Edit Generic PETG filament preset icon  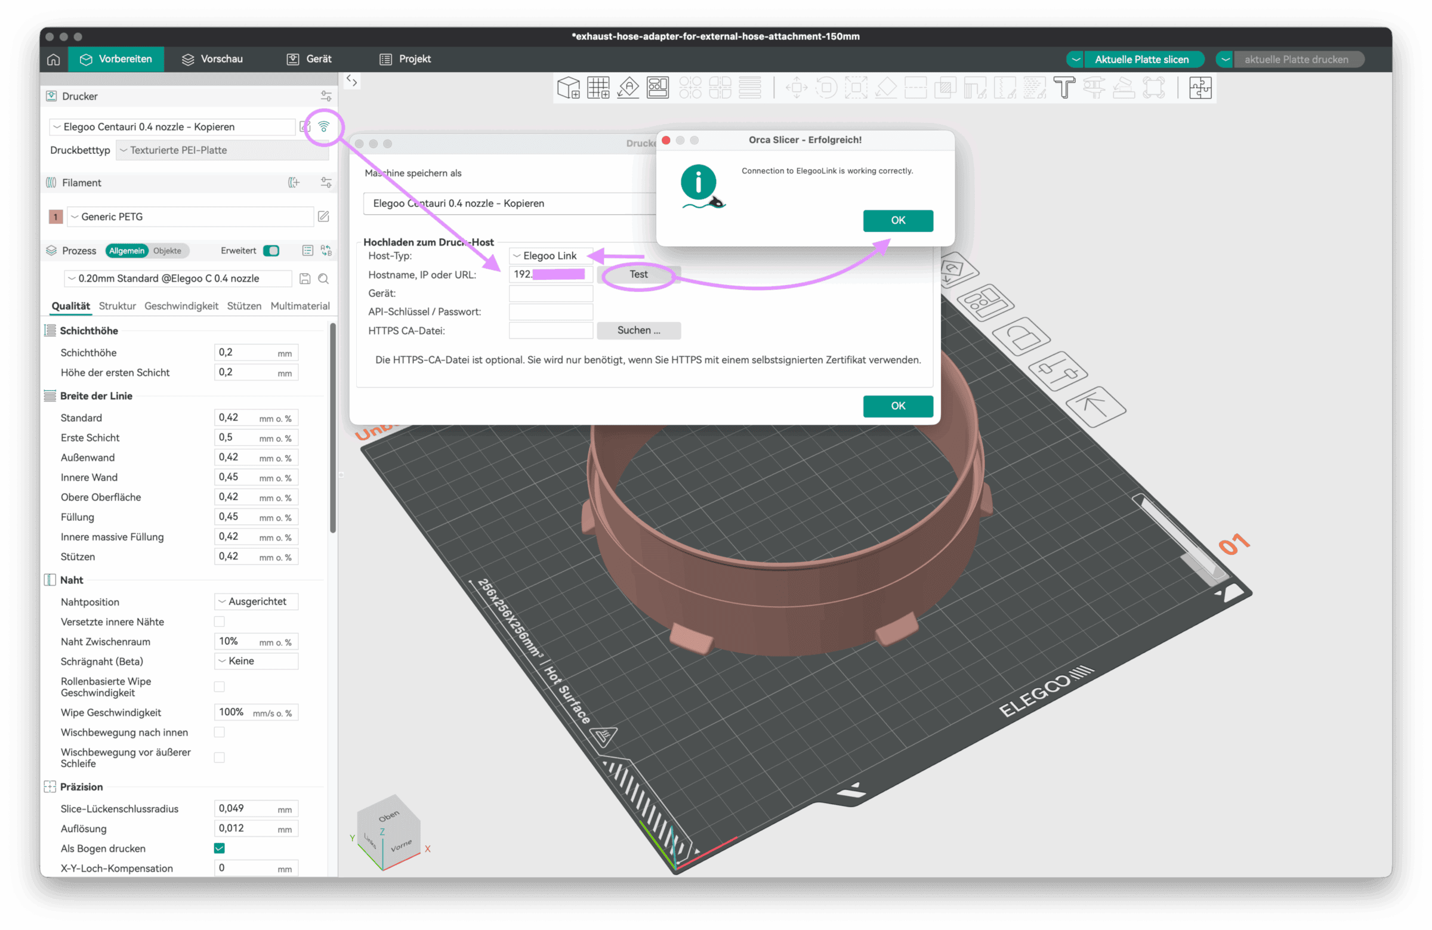(x=323, y=217)
